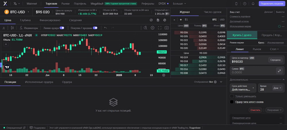Select the Продать sell side tab
The image size is (287, 130).
coord(271,35)
